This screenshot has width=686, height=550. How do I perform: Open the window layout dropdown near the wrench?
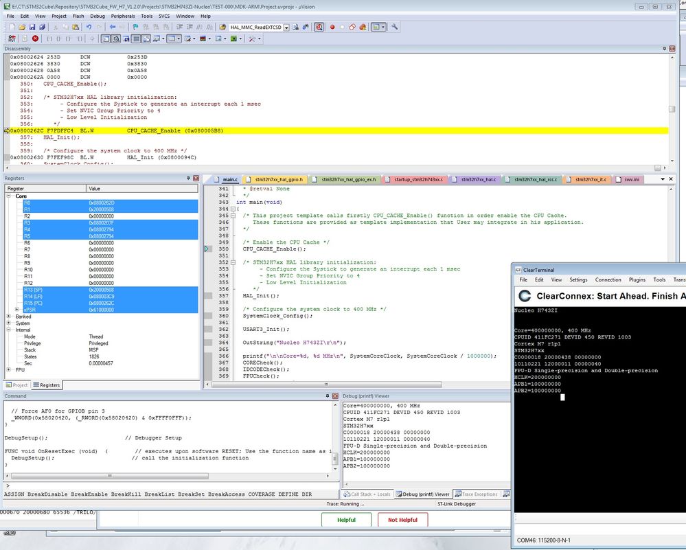coord(383,27)
